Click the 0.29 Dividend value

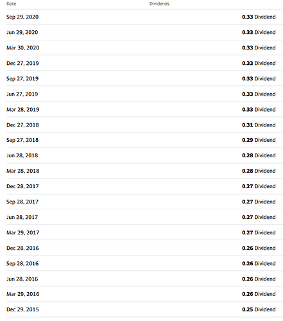coord(259,140)
